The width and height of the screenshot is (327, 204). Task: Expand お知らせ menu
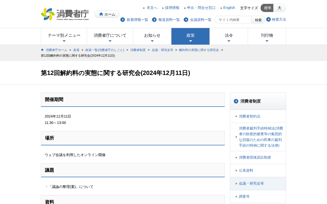tap(152, 36)
